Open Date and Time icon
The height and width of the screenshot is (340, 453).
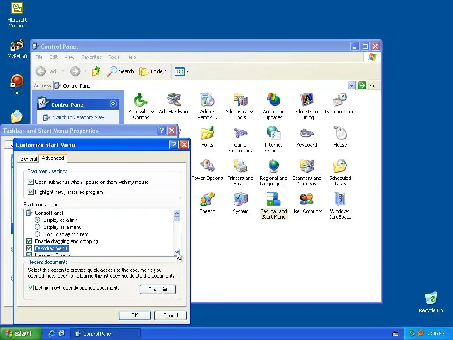[x=340, y=103]
